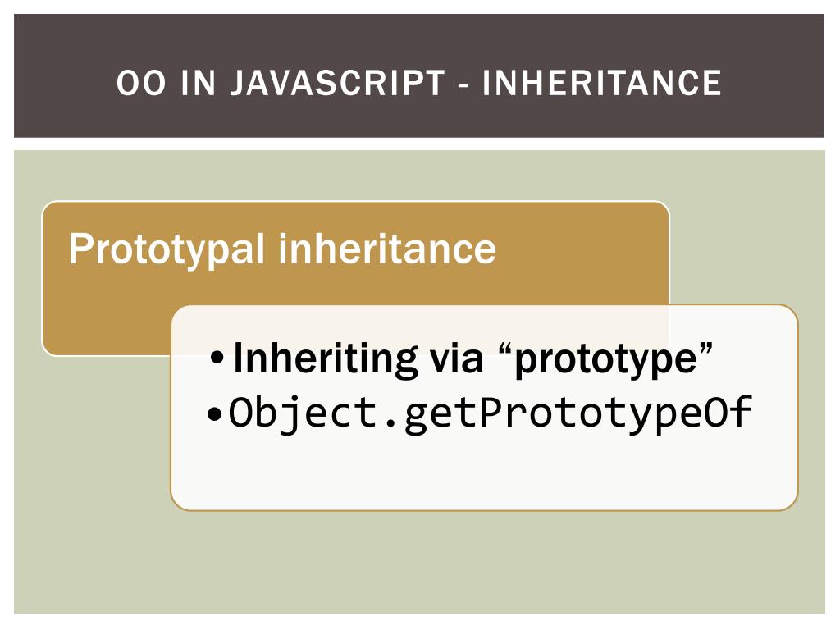This screenshot has width=840, height=630.
Task: Click the bullet dot before 'Object.getPrototypeOf'
Action: [214, 414]
